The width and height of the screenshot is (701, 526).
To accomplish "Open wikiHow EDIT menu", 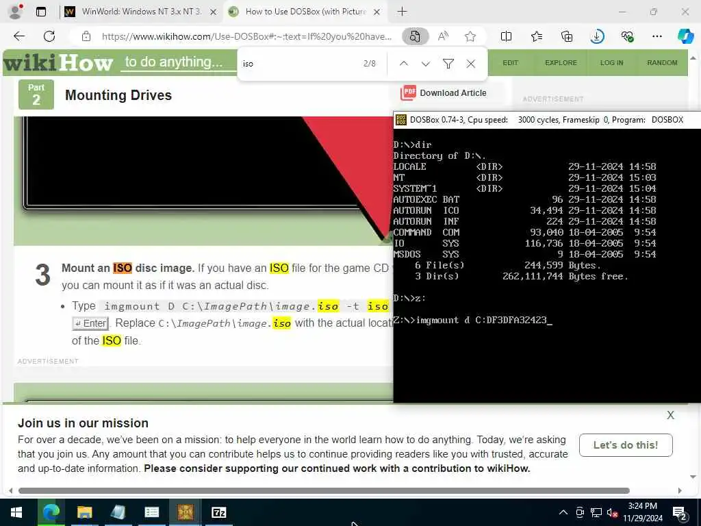I will tap(510, 62).
